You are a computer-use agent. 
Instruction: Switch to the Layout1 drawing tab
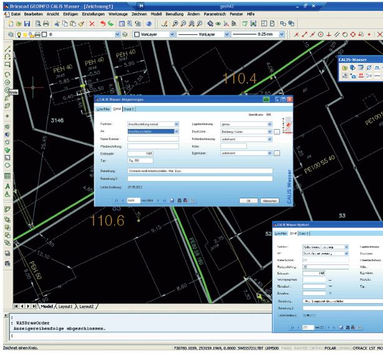pos(65,306)
